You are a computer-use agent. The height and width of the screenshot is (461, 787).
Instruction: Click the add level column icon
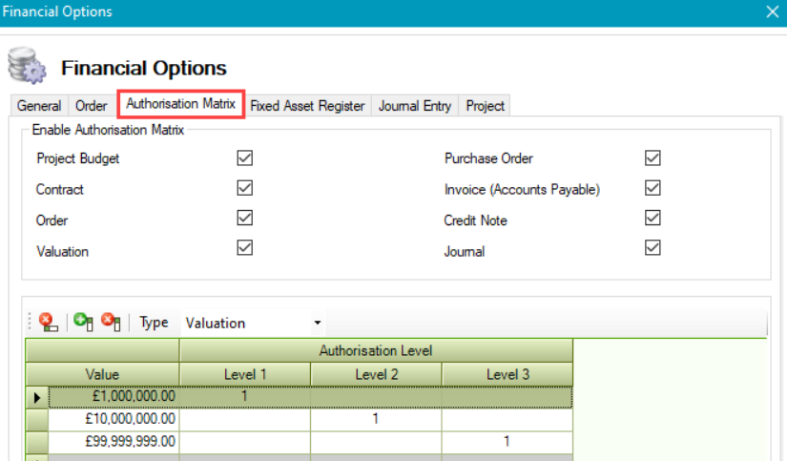click(x=83, y=323)
